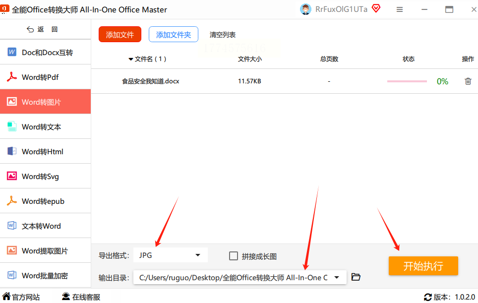Screen dimensions: 478x303
Task: Click the Word转epub orange icon
Action: pyautogui.click(x=12, y=201)
